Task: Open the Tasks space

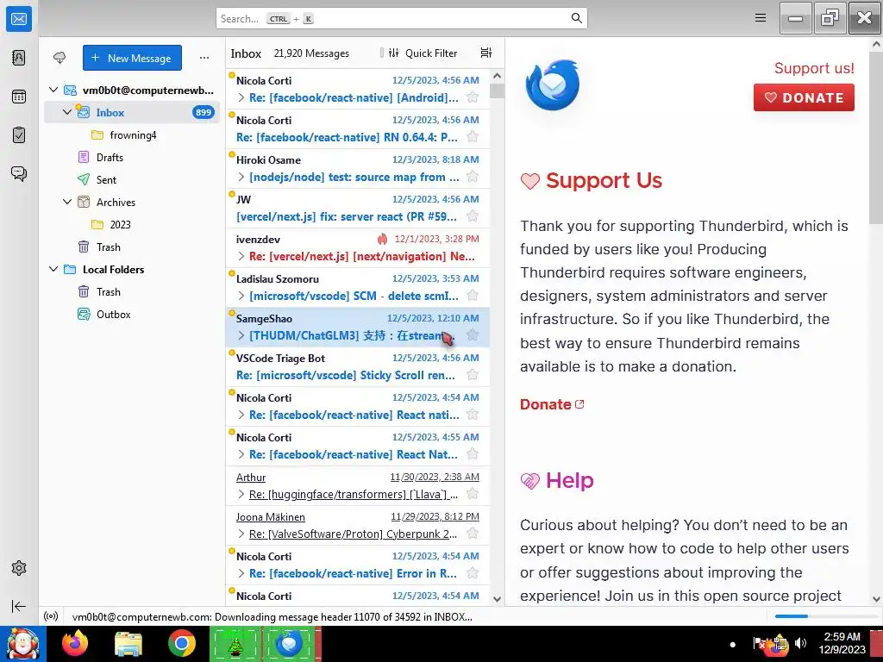Action: (19, 135)
